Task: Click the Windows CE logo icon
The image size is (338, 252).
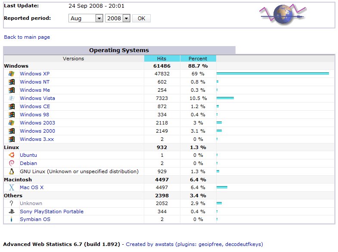Action: (12, 106)
